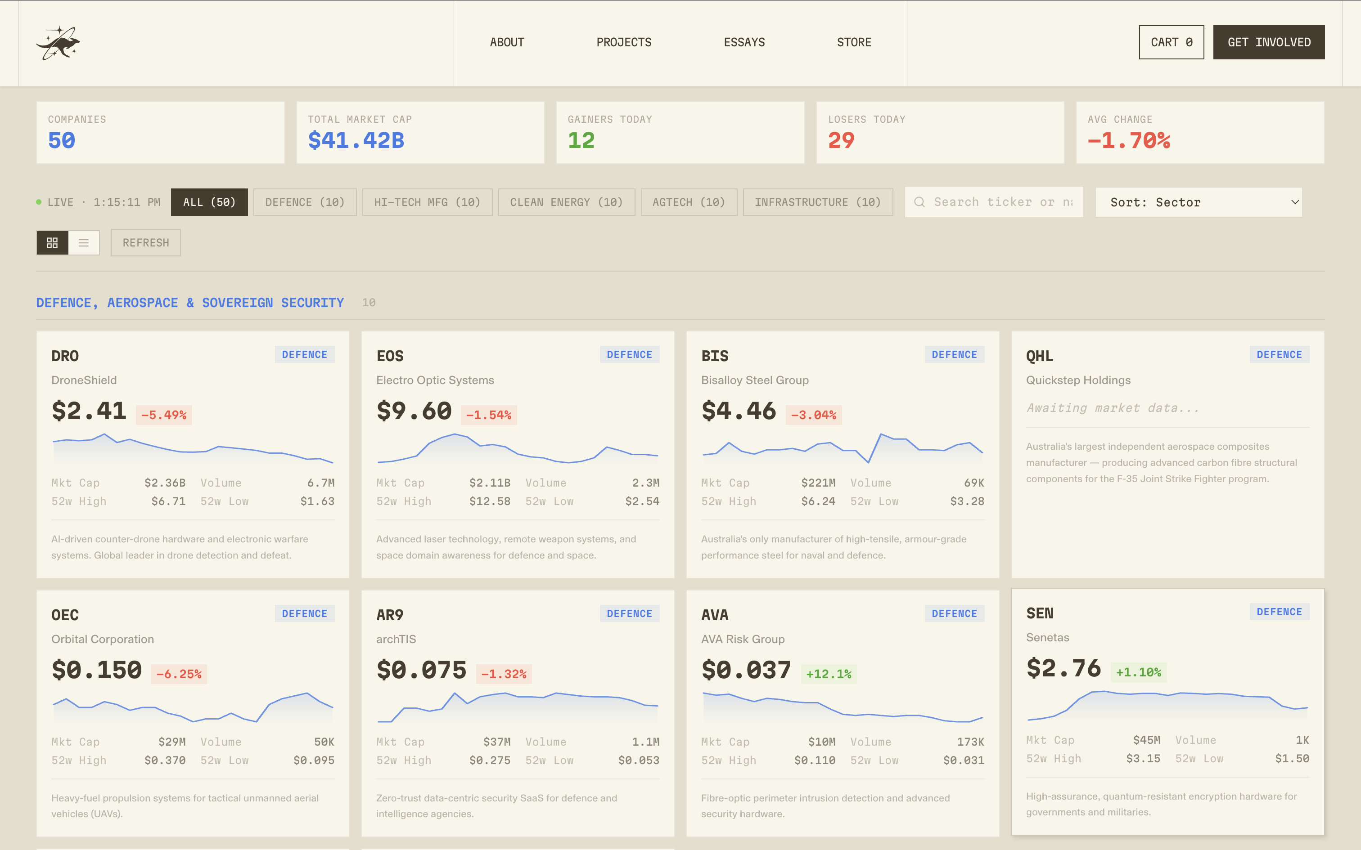Viewport: 1361px width, 850px height.
Task: Click the Losers Today 29 card
Action: coord(940,133)
